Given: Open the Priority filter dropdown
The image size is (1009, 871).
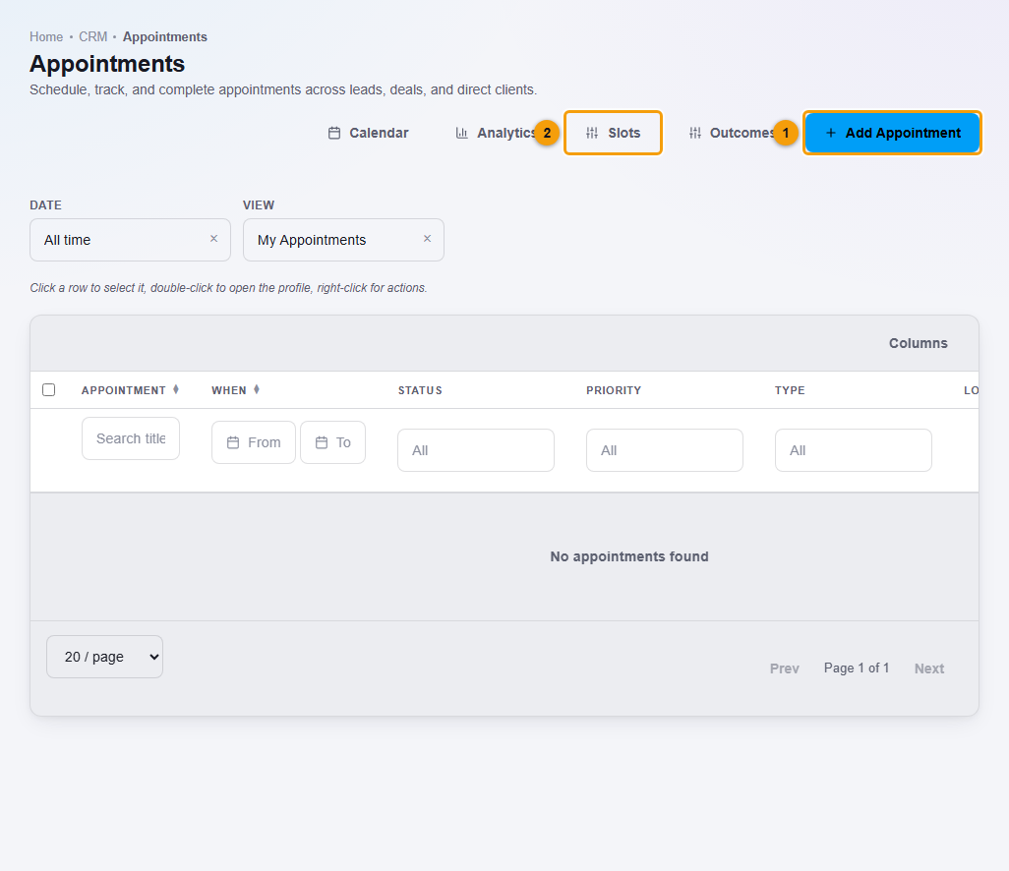Looking at the screenshot, I should click(664, 450).
